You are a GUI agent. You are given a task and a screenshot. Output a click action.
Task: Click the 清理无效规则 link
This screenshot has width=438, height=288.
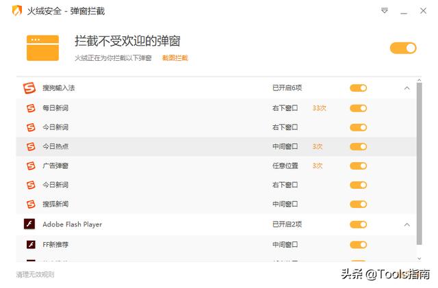click(x=35, y=274)
